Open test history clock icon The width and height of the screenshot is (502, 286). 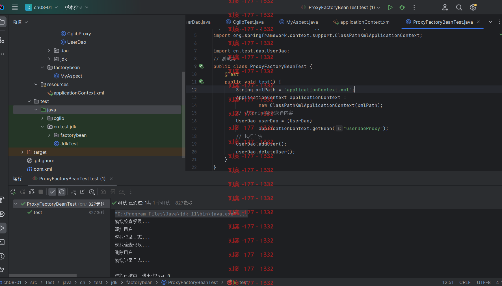(92, 192)
